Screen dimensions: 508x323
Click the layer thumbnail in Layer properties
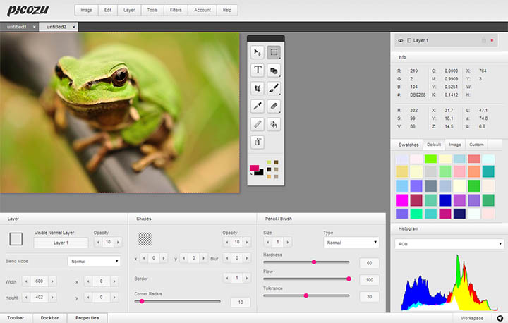click(x=16, y=239)
